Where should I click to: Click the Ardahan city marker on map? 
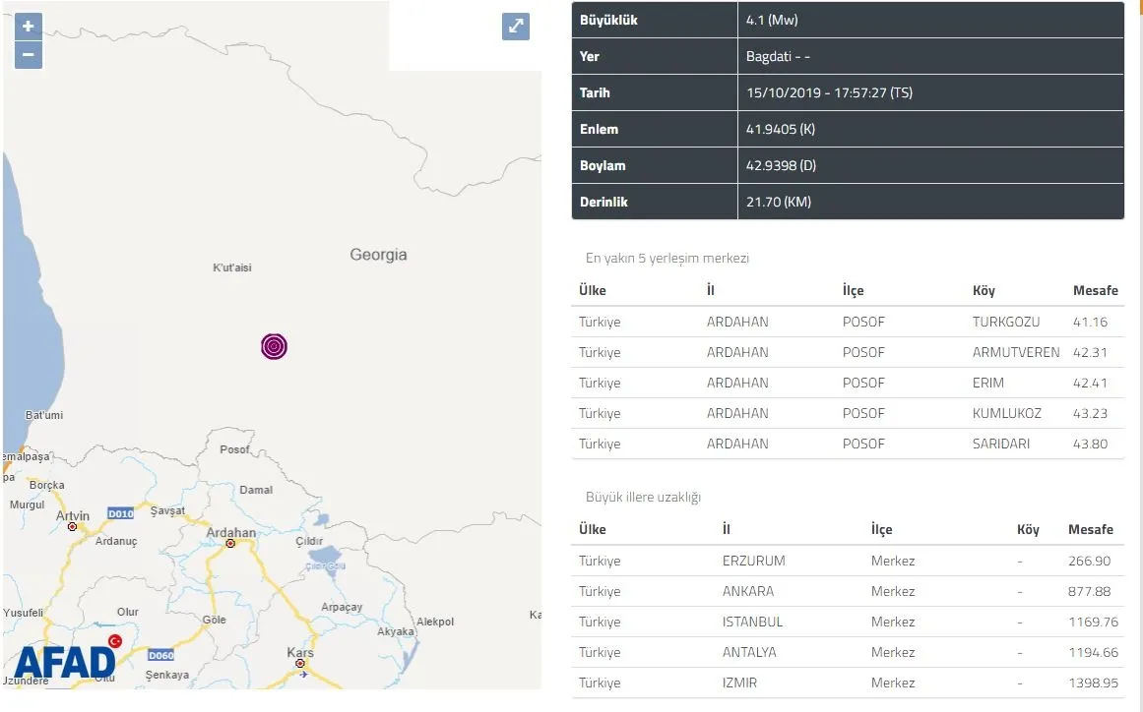(x=230, y=543)
